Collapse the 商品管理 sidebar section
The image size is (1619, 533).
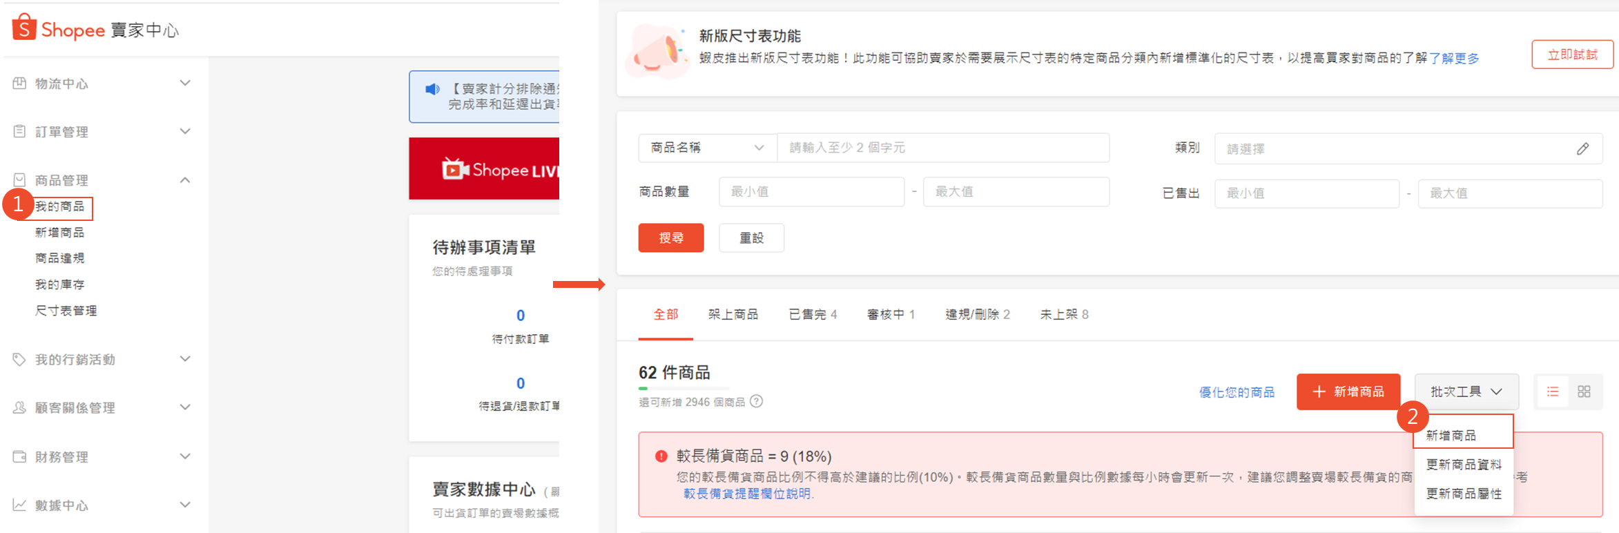[x=185, y=180]
